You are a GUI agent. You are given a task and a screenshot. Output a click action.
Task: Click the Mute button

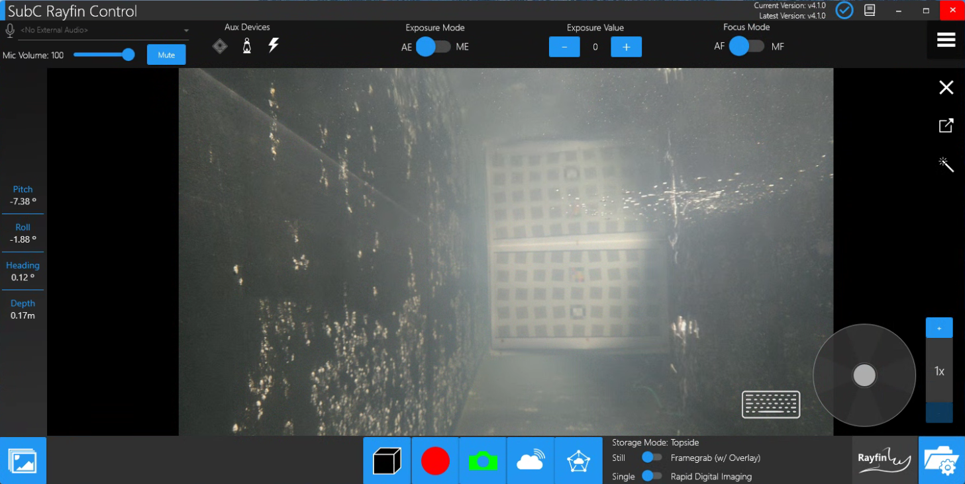point(166,55)
